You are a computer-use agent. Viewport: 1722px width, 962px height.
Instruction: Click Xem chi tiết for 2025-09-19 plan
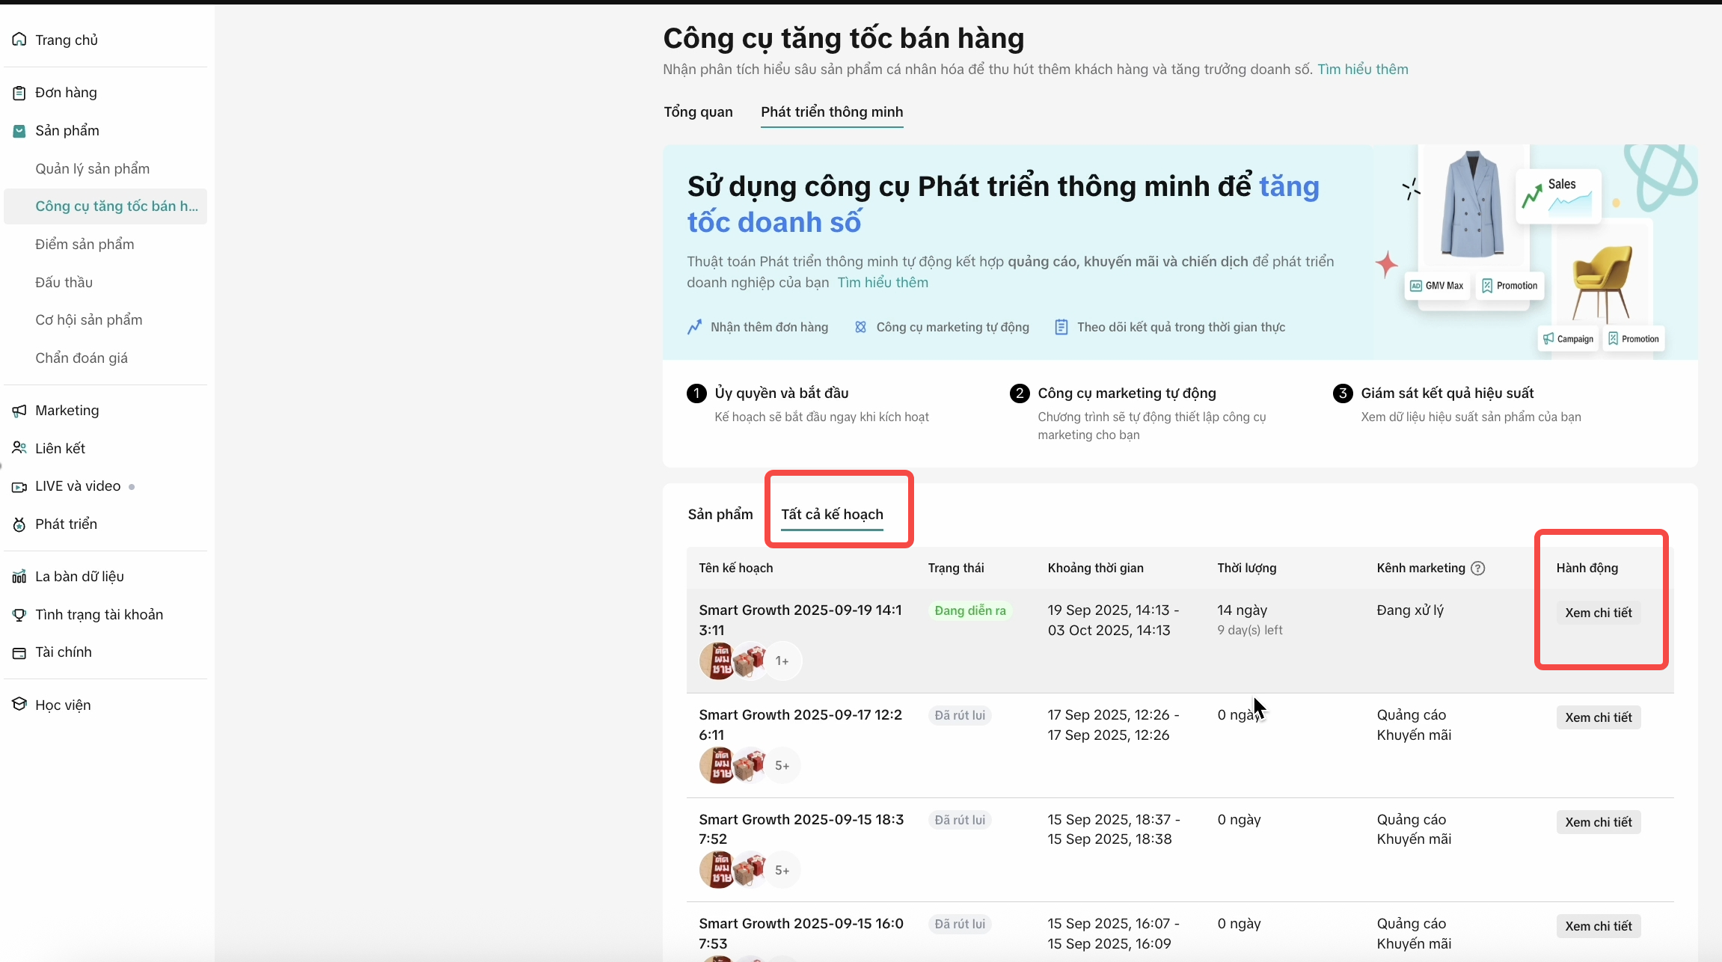pos(1598,613)
